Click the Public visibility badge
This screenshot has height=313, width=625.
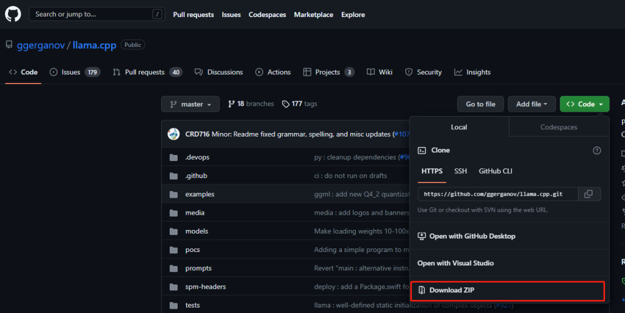(x=132, y=45)
